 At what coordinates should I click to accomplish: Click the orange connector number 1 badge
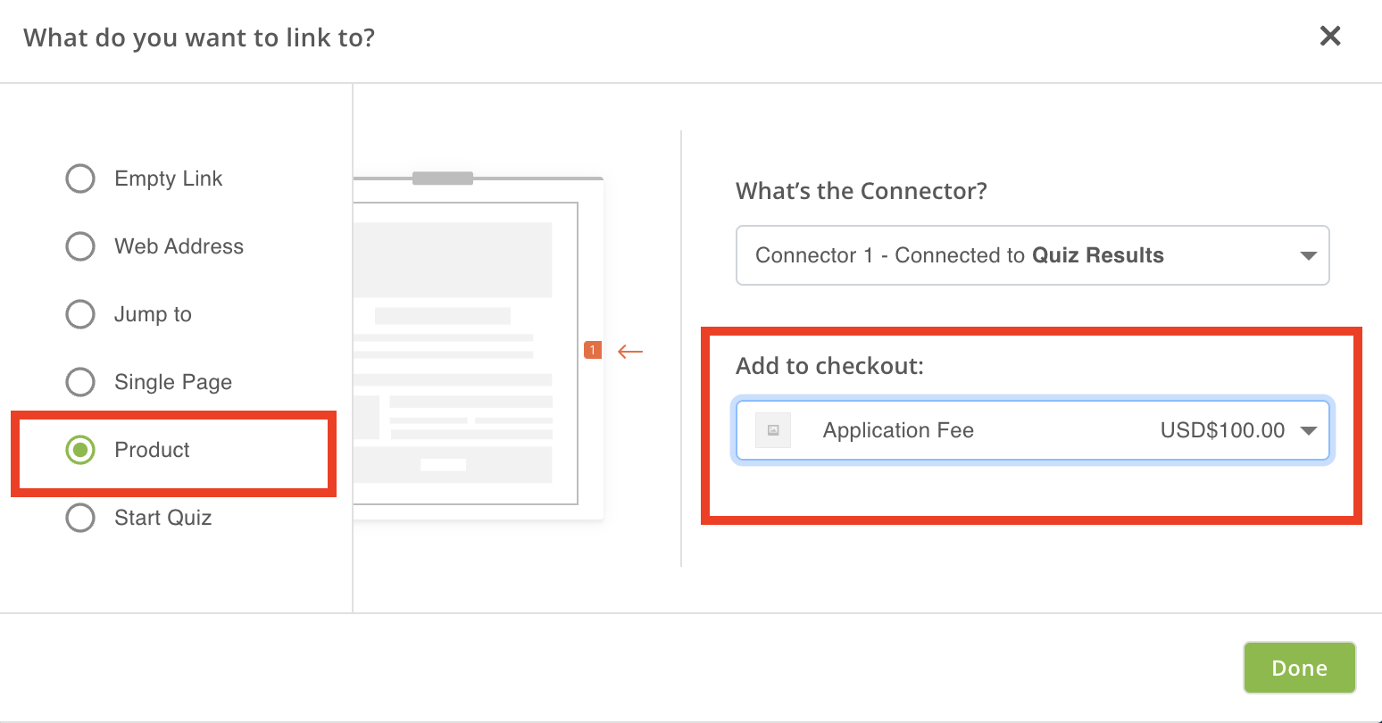pos(593,350)
